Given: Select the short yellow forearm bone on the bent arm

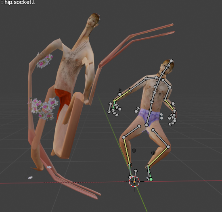Looking at the screenshot, I should 170,105.
